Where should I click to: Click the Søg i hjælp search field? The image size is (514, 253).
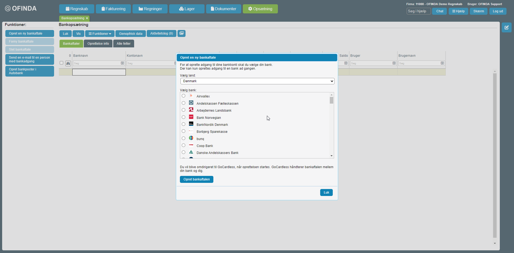pyautogui.click(x=418, y=11)
